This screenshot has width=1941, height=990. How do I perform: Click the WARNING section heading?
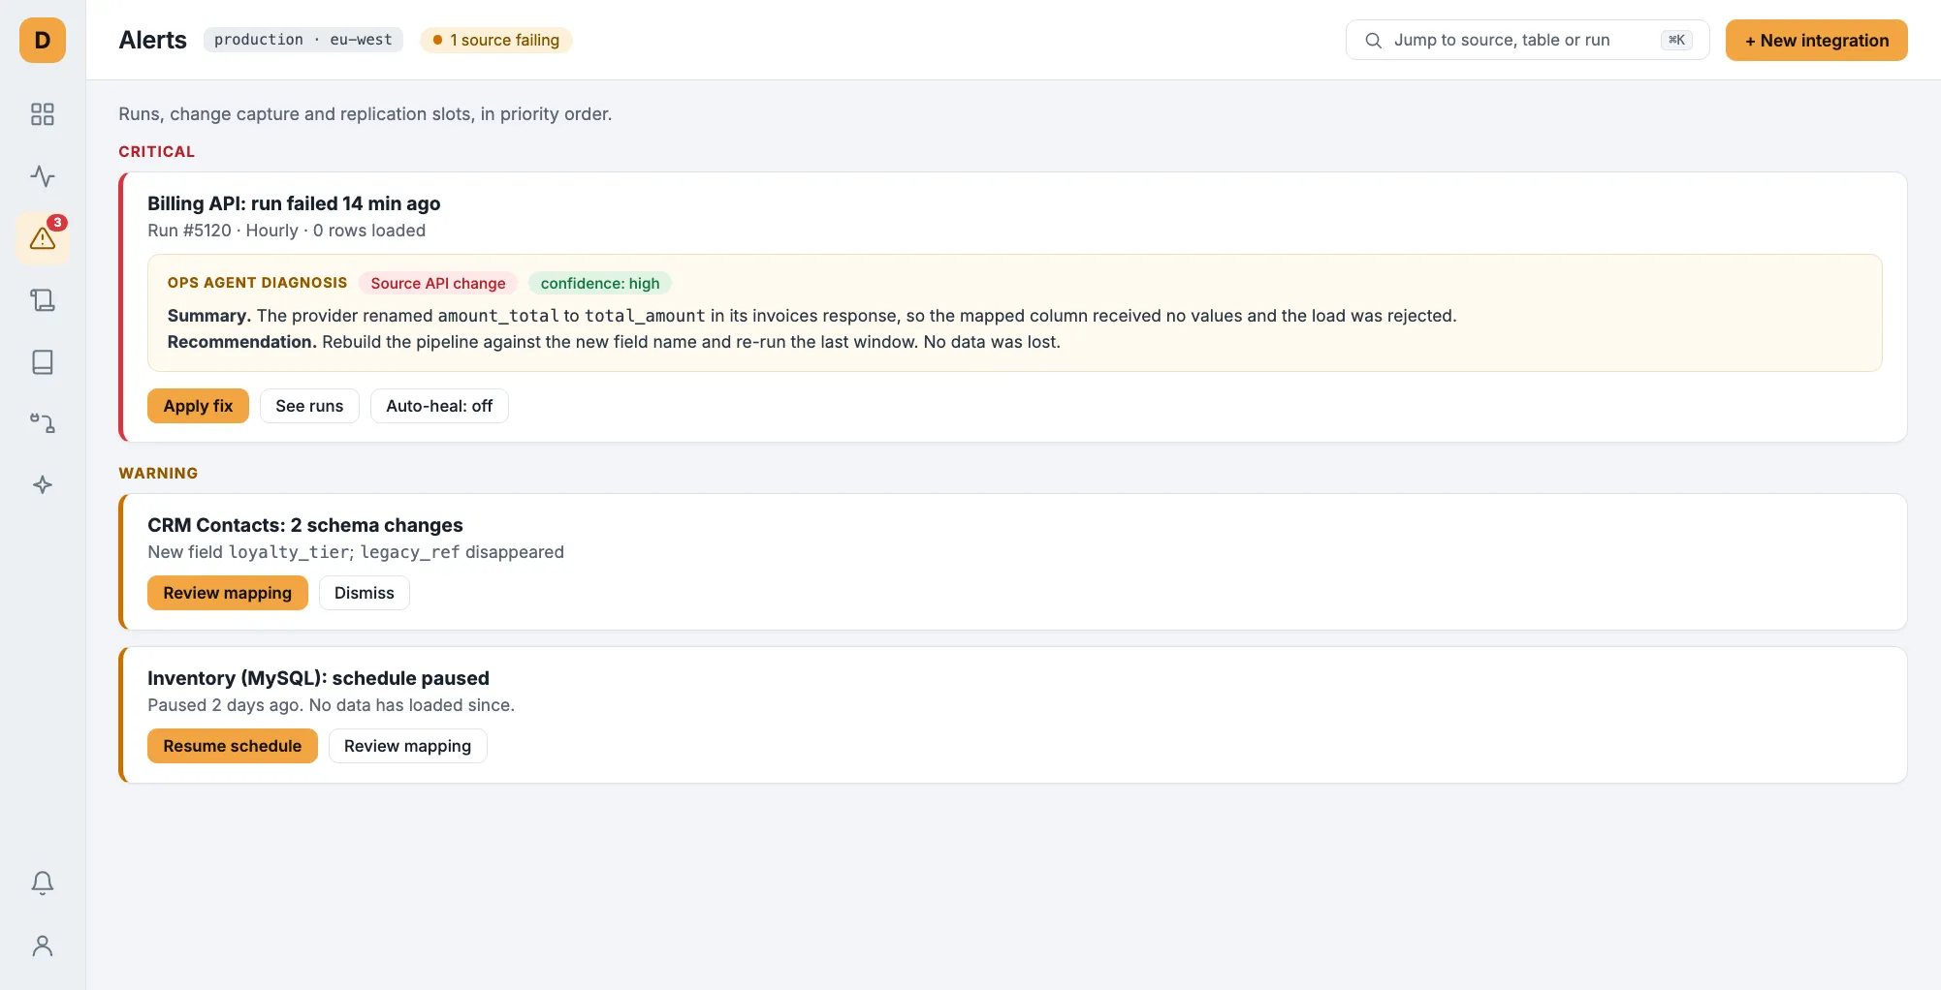click(x=158, y=473)
